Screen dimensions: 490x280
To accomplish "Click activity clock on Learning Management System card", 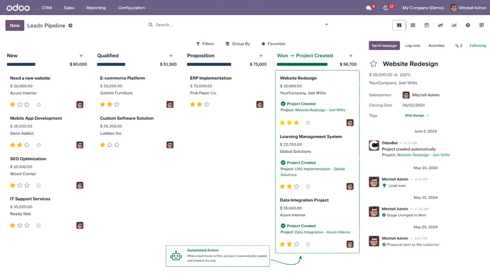I will 308,186.
